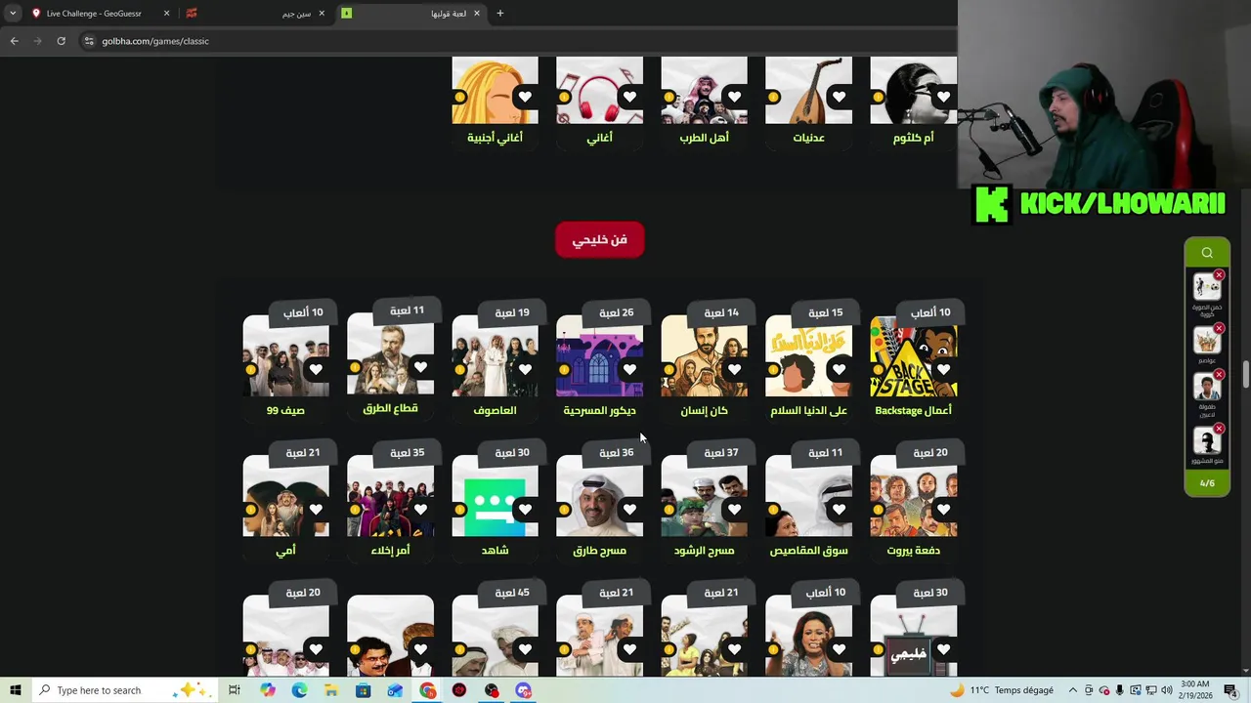Open the شاهد game thumbnail
This screenshot has width=1251, height=703.
(x=495, y=495)
